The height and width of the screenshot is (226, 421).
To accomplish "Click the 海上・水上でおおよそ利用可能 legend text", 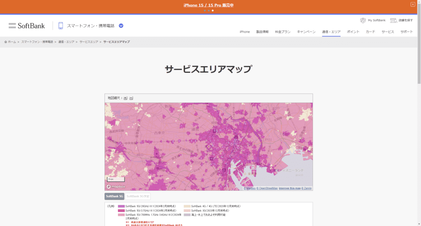I will [x=208, y=215].
